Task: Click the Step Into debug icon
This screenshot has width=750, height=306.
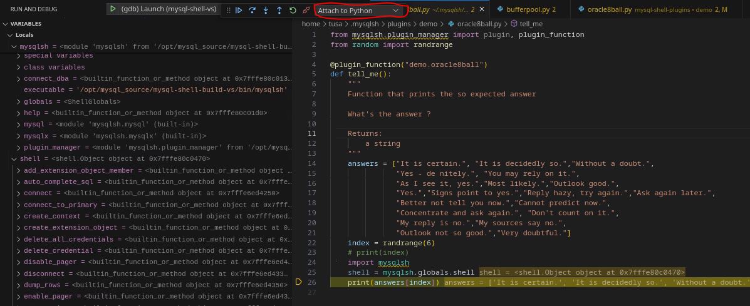Action: click(266, 11)
